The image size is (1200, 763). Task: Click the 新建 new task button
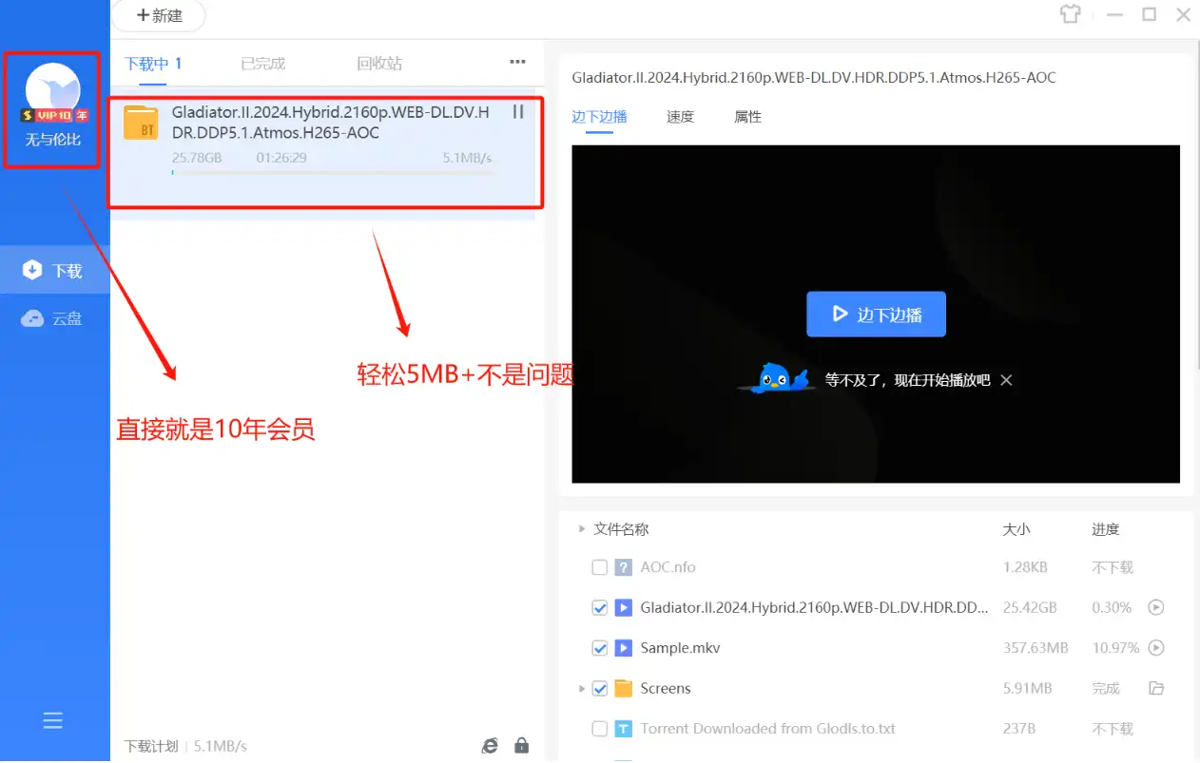point(157,15)
